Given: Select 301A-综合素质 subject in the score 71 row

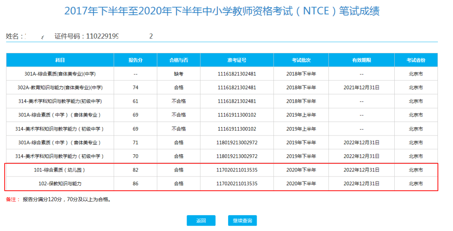Looking at the screenshot, I should click(60, 143).
